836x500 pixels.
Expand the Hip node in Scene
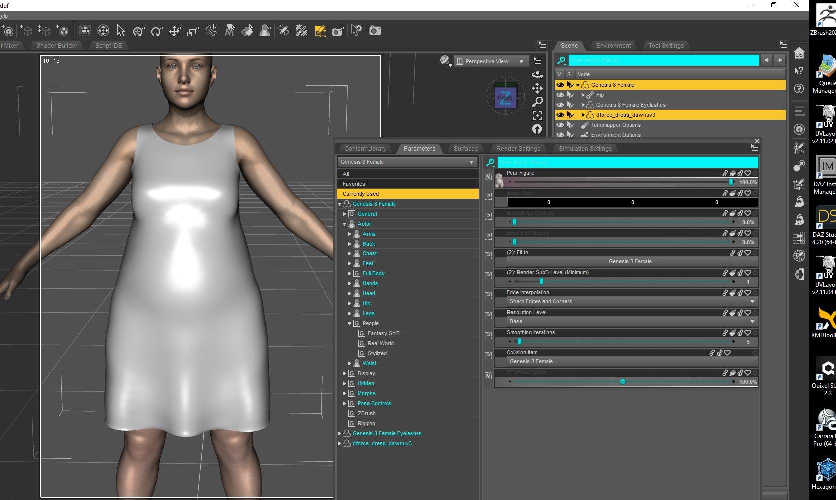click(x=583, y=95)
